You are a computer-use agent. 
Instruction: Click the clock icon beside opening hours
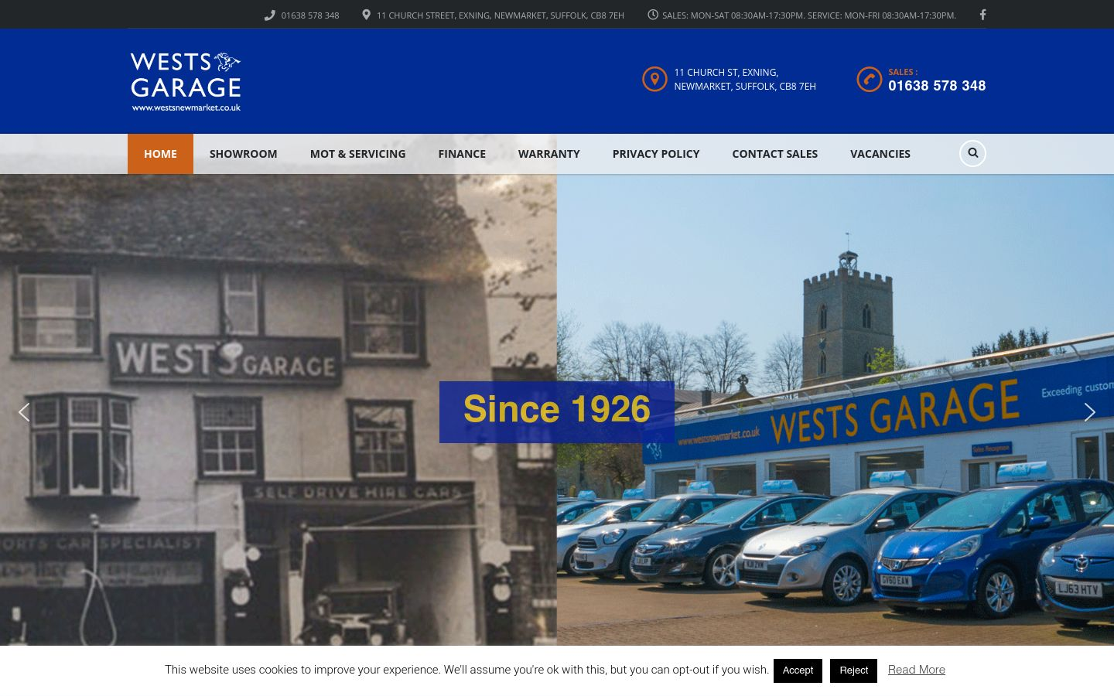coord(653,15)
